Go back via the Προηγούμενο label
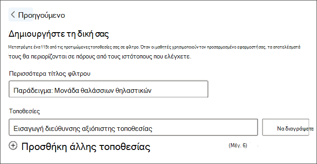Image resolution: width=317 pixels, height=164 pixels. (42, 15)
